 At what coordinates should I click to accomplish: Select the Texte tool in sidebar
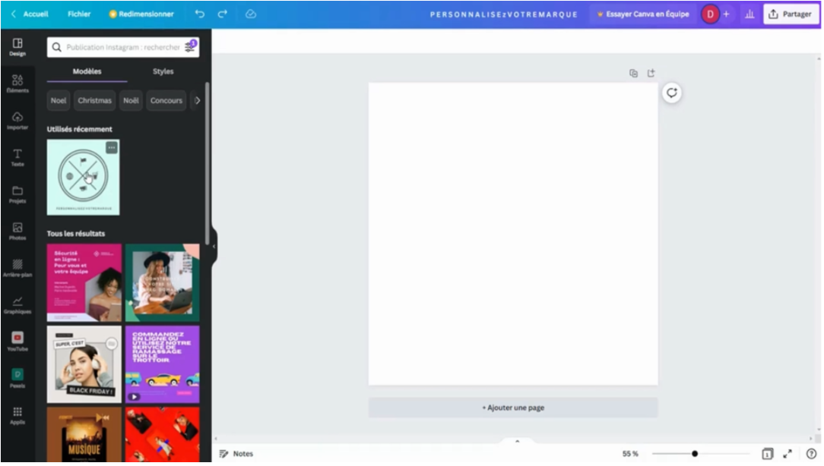tap(17, 157)
